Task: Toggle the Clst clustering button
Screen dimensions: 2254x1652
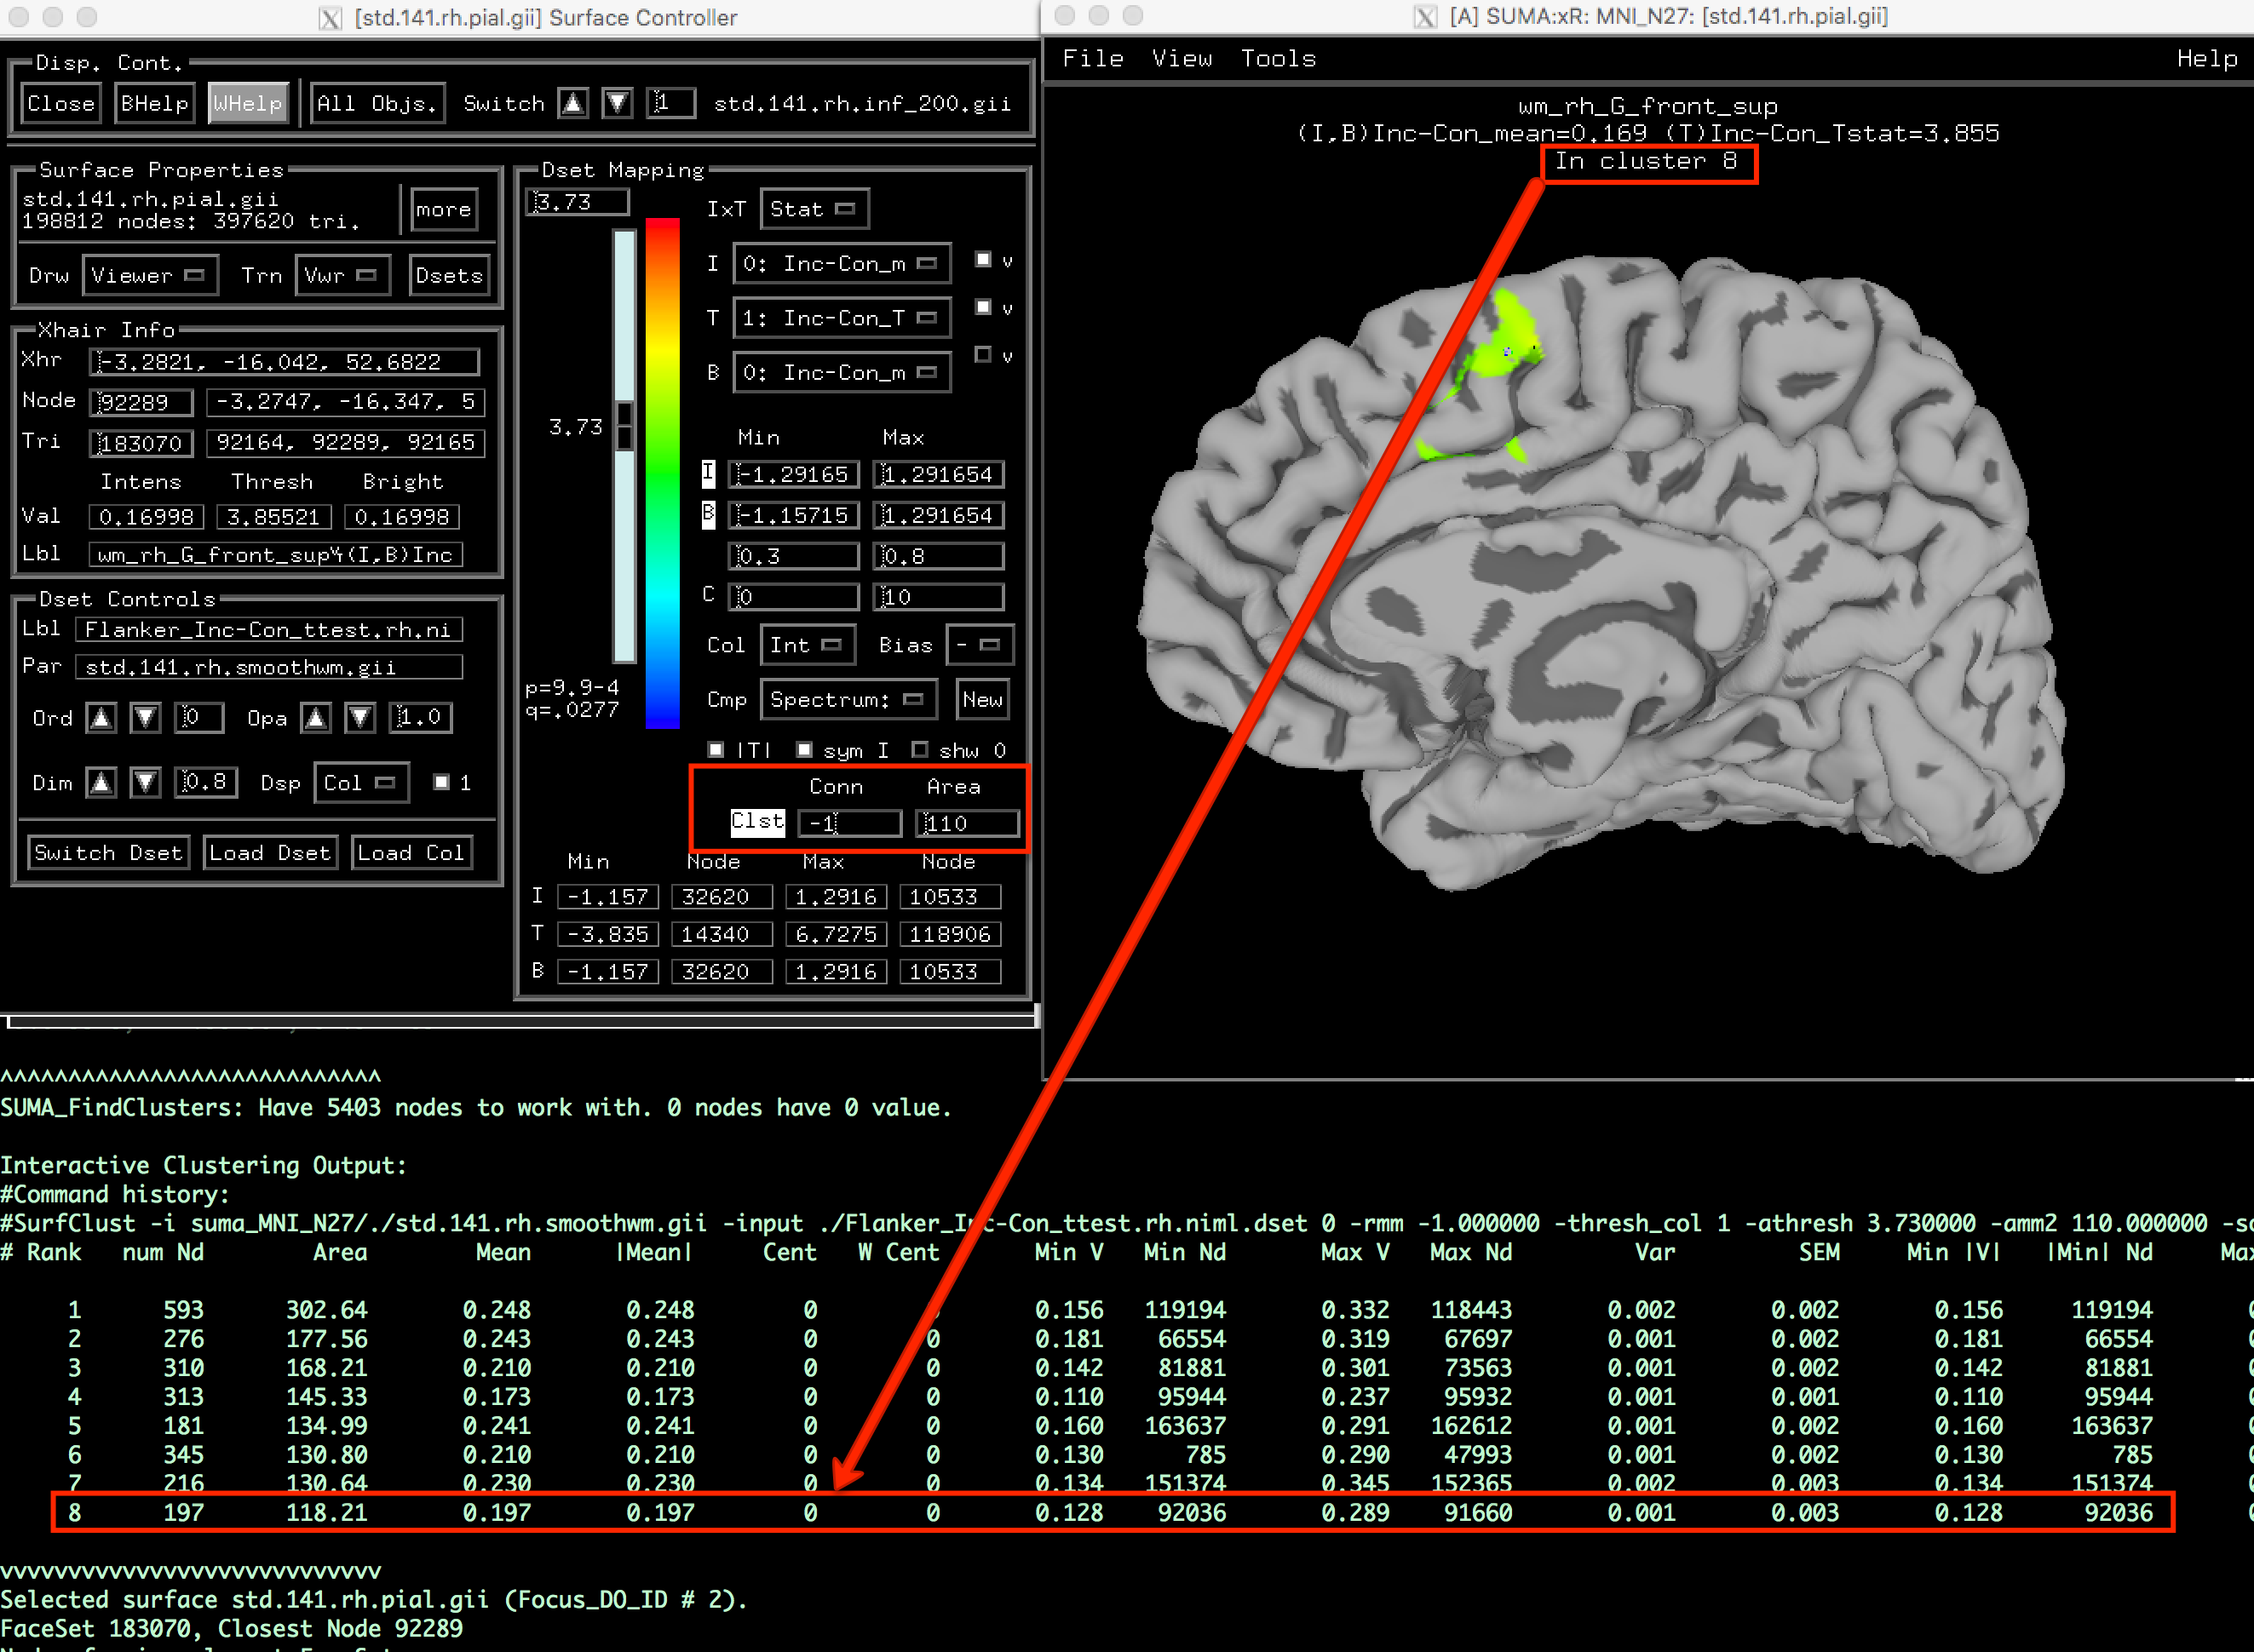Action: [x=757, y=822]
